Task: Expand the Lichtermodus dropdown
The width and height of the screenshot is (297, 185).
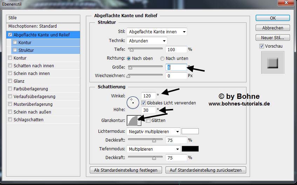Action: coord(154,132)
